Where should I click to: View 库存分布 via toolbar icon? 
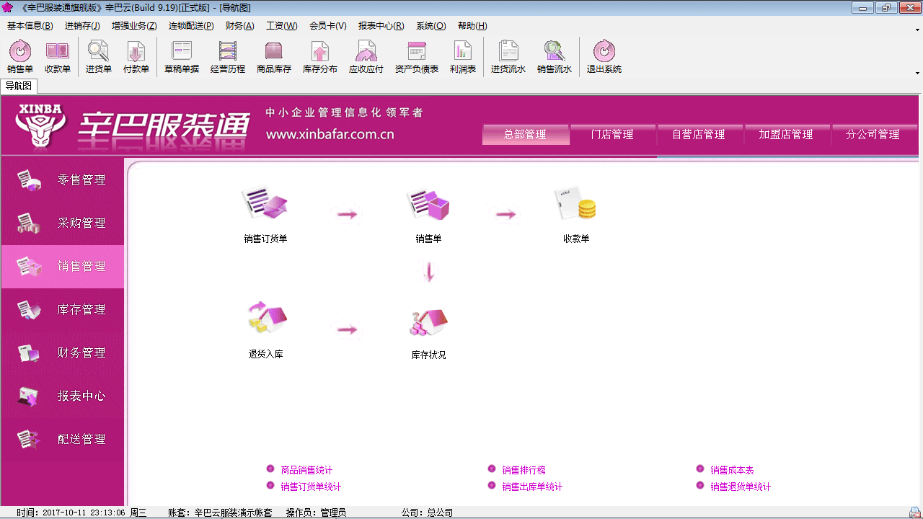pyautogui.click(x=320, y=57)
